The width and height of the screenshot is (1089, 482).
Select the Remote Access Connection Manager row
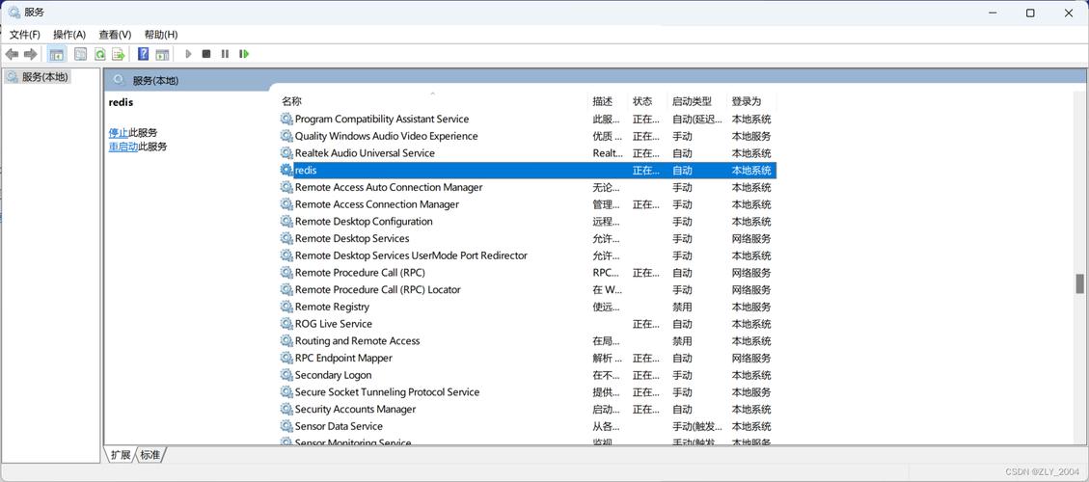[528, 204]
